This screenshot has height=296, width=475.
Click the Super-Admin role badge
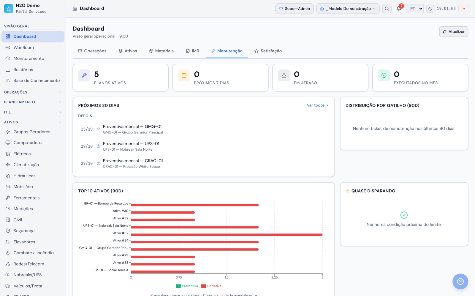click(294, 9)
